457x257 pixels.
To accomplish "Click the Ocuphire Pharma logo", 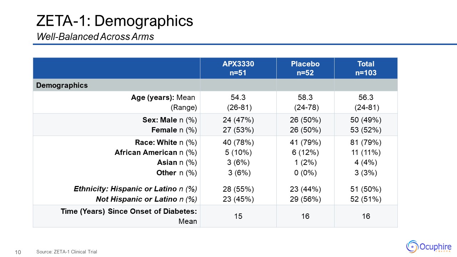I will pos(429,247).
